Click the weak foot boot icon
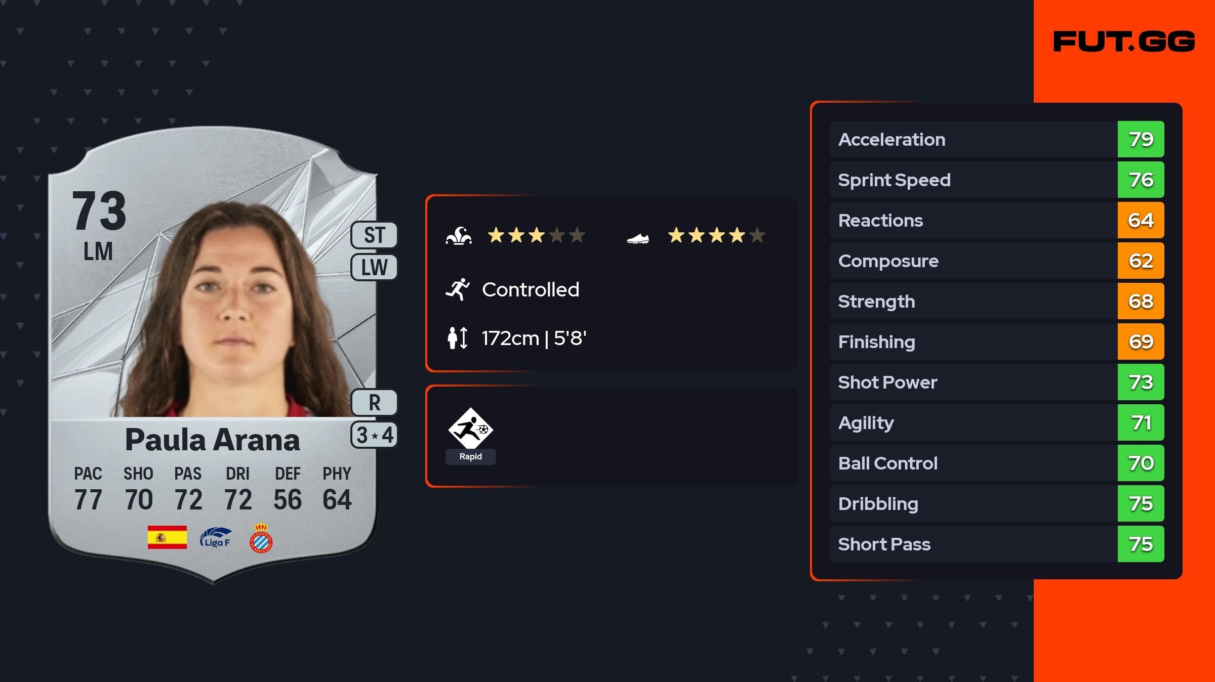This screenshot has height=682, width=1215. click(x=638, y=238)
